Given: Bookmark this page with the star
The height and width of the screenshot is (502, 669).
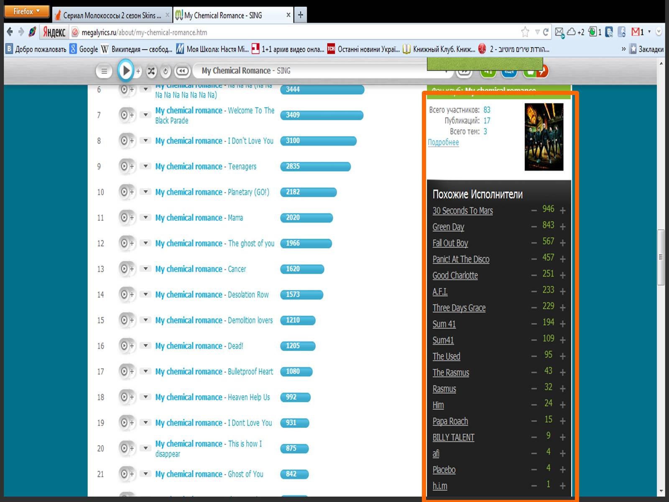Looking at the screenshot, I should (525, 32).
